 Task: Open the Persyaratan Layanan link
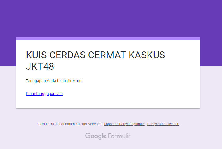163,124
